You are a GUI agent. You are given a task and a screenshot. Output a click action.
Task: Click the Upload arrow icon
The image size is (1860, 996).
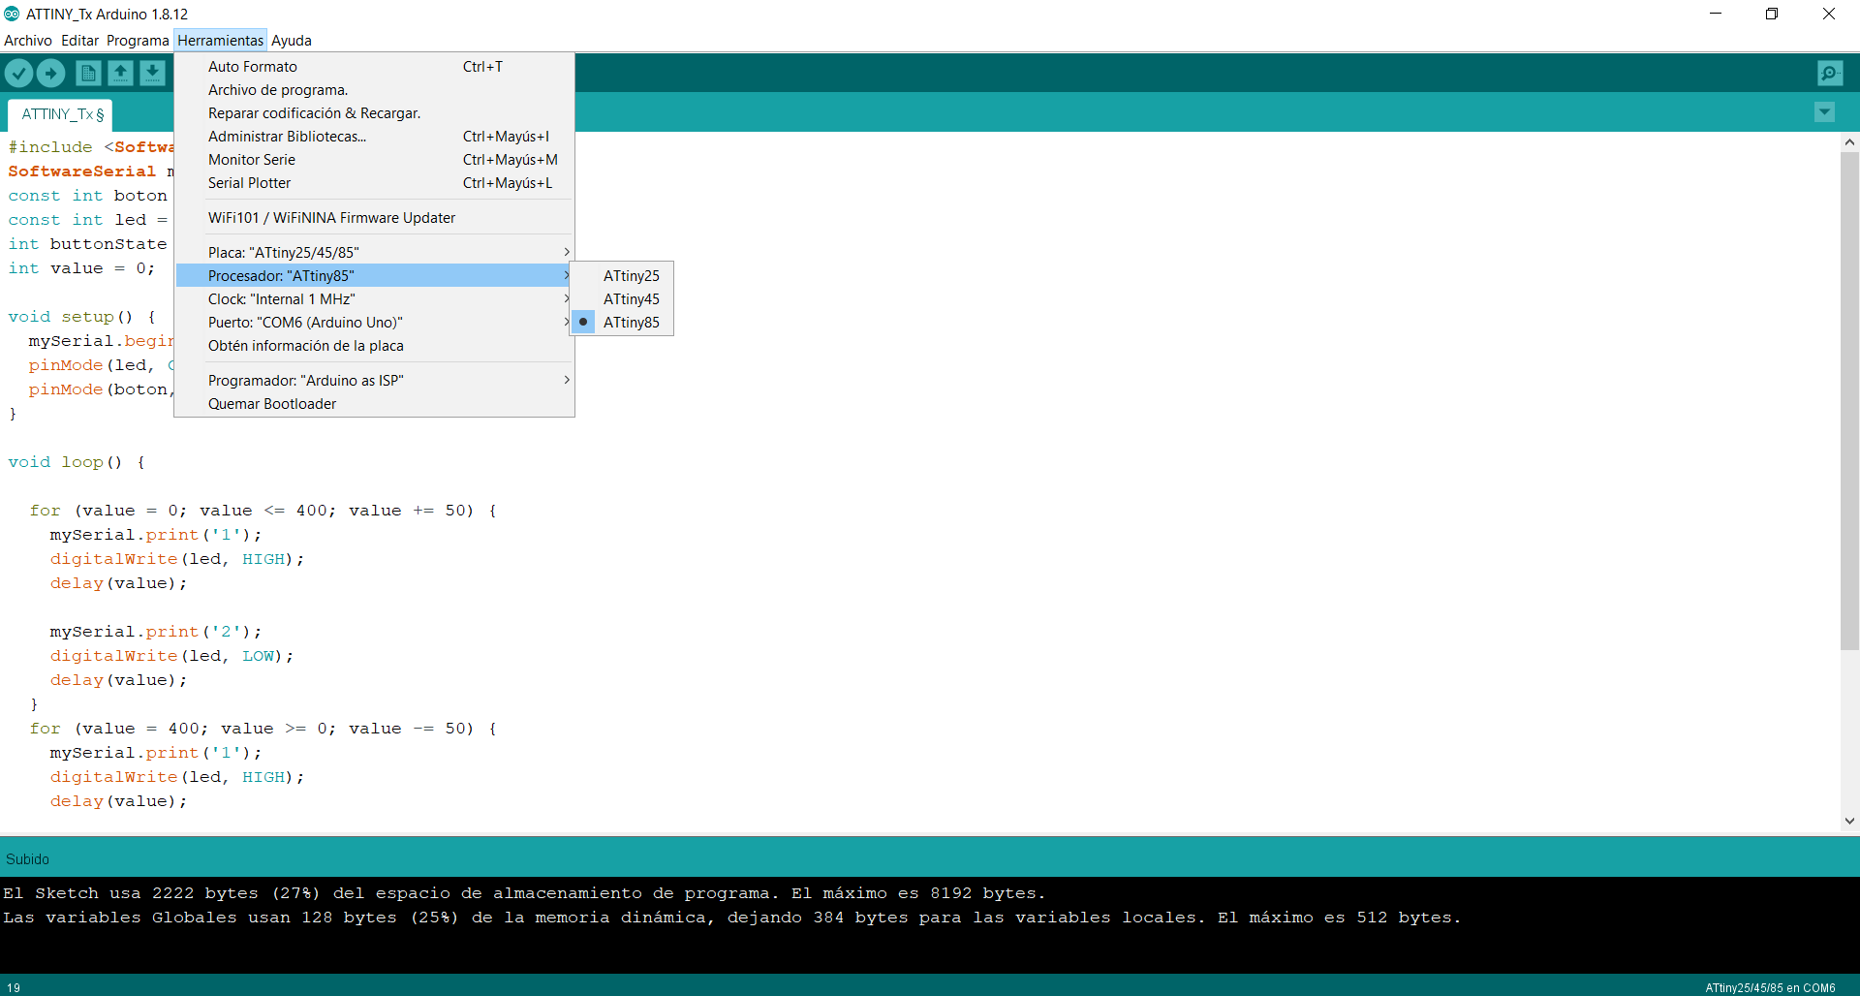pyautogui.click(x=50, y=73)
